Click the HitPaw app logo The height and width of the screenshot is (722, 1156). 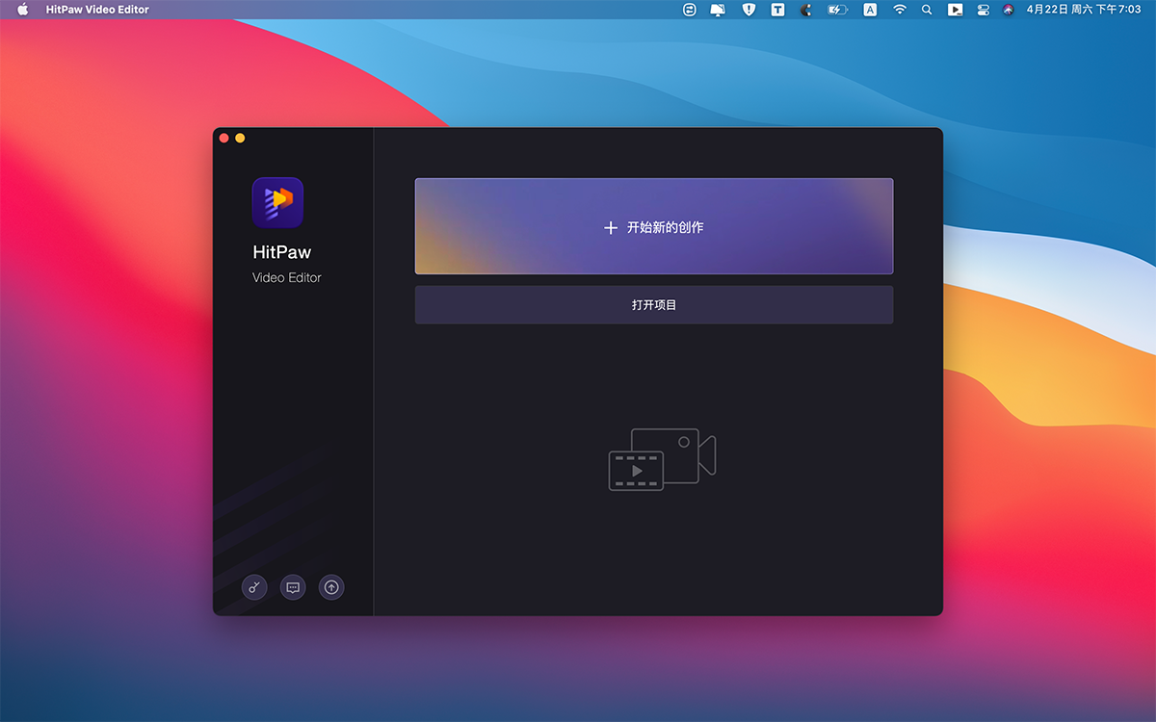[x=277, y=202]
